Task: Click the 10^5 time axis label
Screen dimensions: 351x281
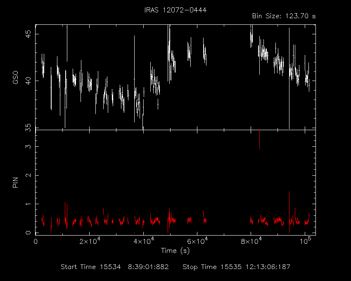Action: click(305, 241)
